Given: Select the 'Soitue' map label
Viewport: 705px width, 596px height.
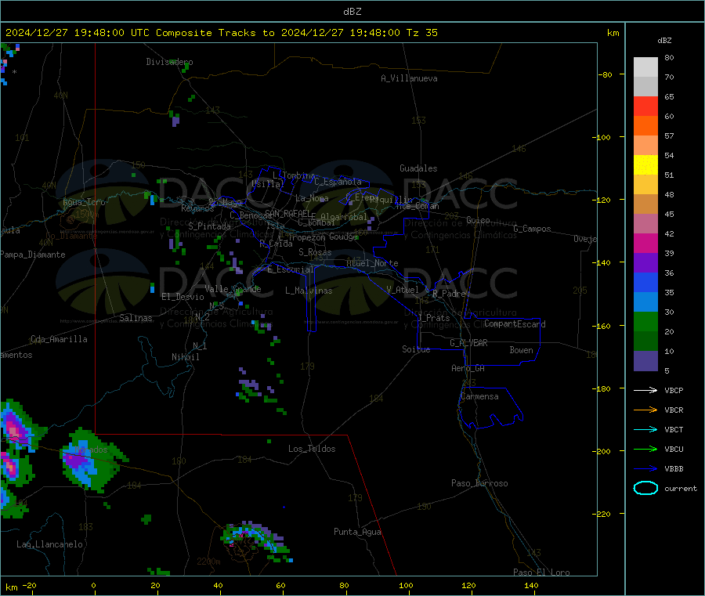Looking at the screenshot, I should coord(416,349).
